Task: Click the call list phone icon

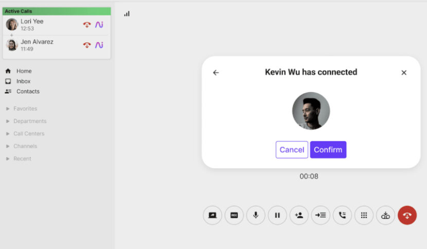Action: (x=342, y=215)
